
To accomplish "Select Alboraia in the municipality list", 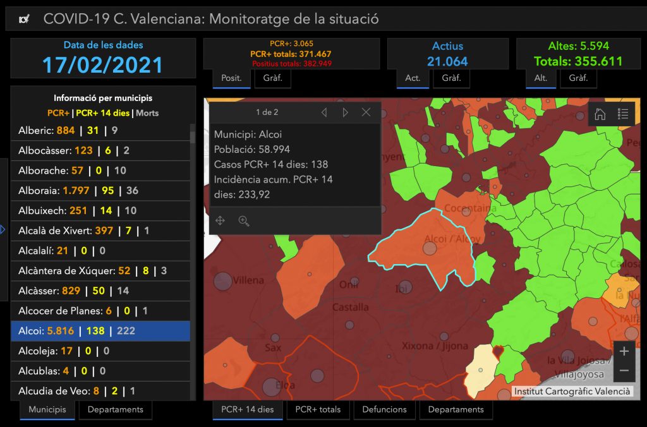I will 100,190.
